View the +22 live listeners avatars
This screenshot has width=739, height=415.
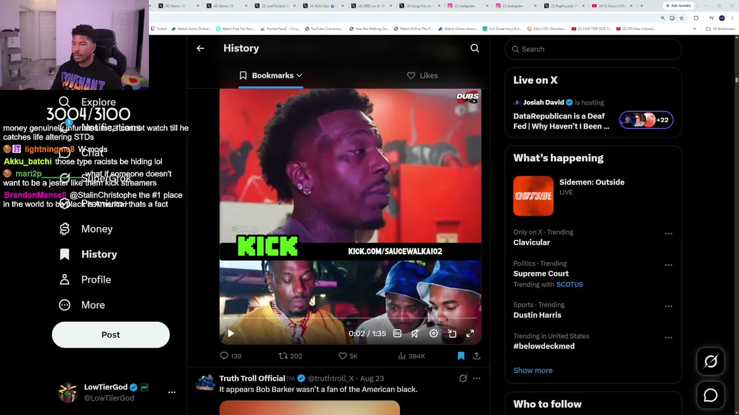[x=646, y=120]
